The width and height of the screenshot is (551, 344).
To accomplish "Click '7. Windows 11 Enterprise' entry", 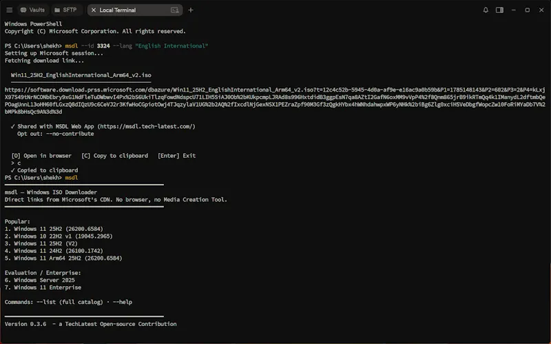I will (43, 287).
